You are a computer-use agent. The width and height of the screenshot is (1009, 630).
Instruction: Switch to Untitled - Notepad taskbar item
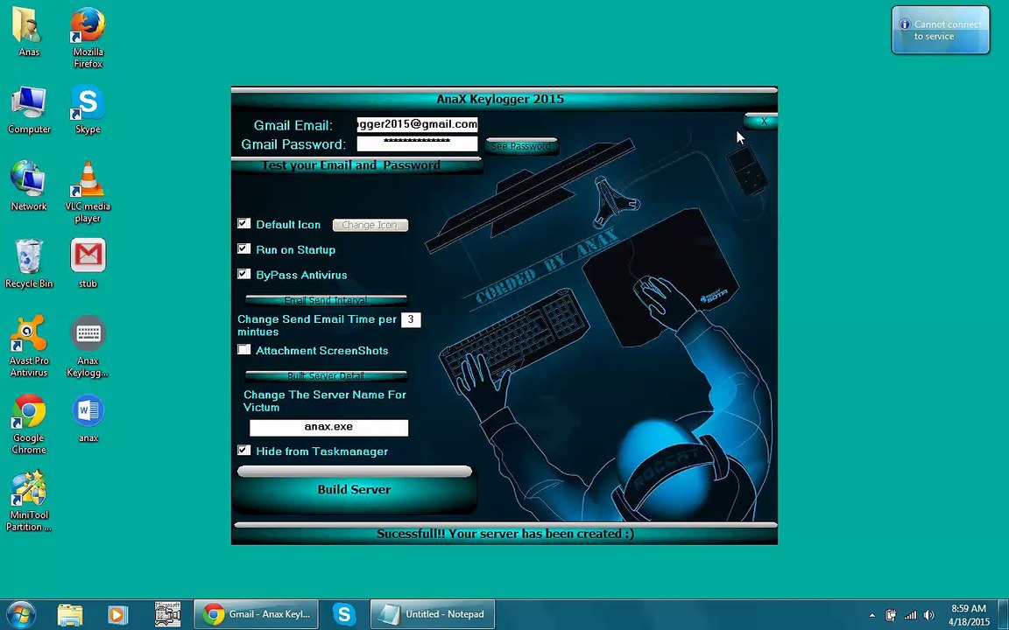point(433,614)
